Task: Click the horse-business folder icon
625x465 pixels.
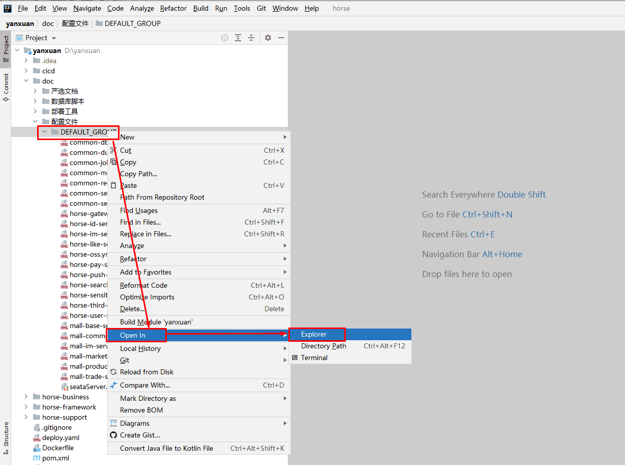Action: coord(37,397)
